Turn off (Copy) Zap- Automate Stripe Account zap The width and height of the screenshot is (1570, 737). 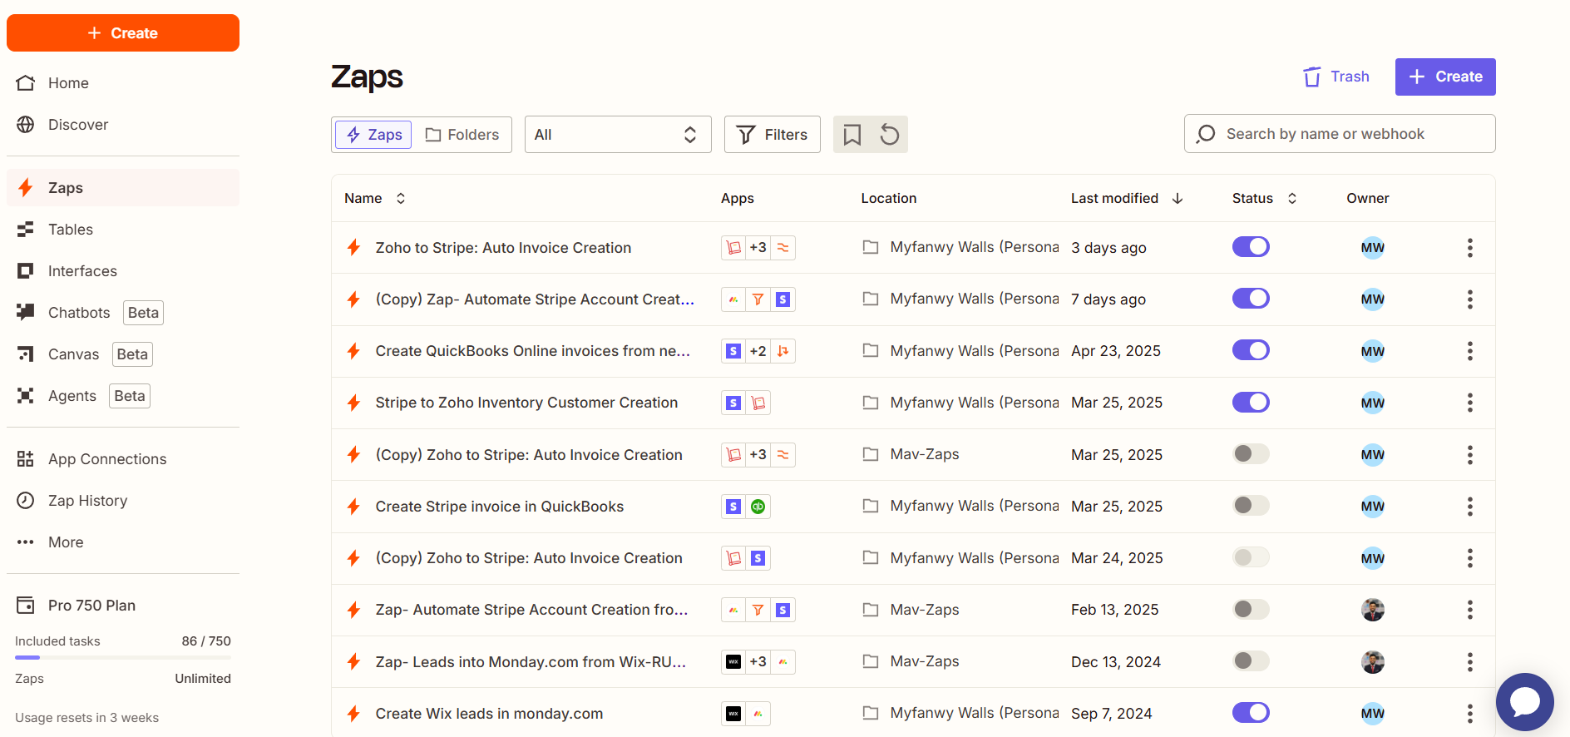coord(1251,299)
